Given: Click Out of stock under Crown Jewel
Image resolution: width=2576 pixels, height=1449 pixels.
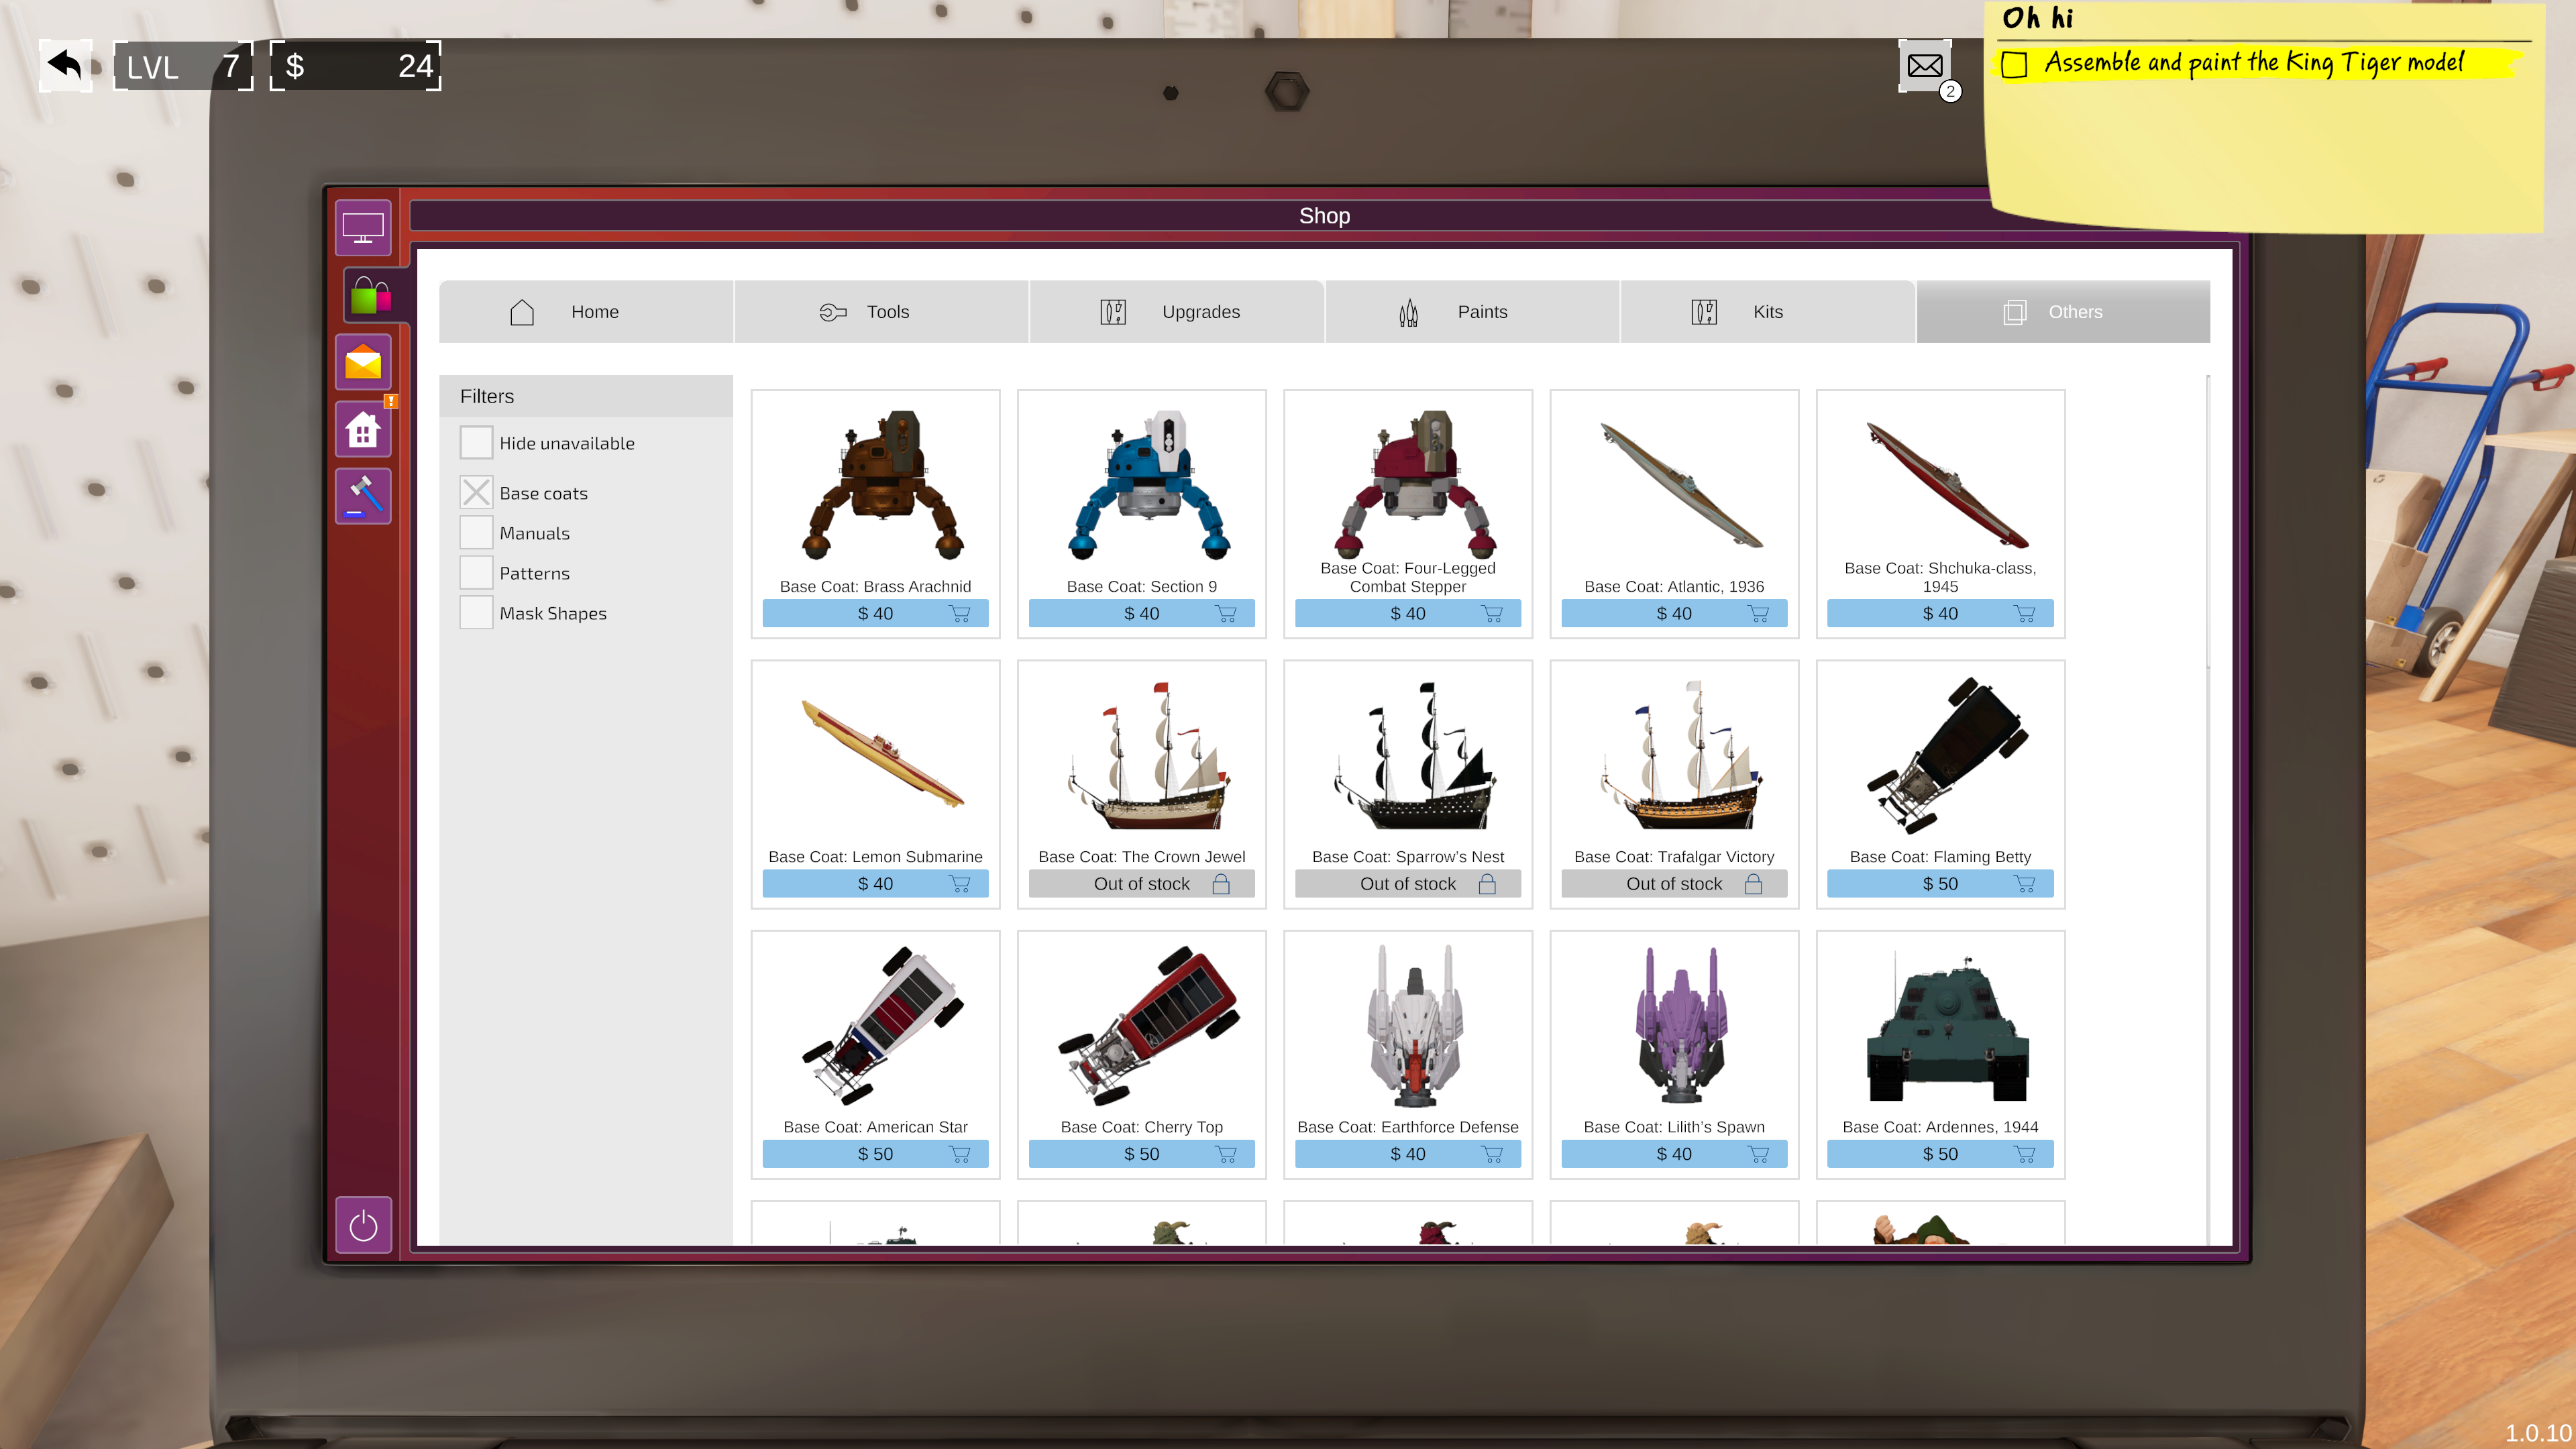Looking at the screenshot, I should [x=1141, y=884].
